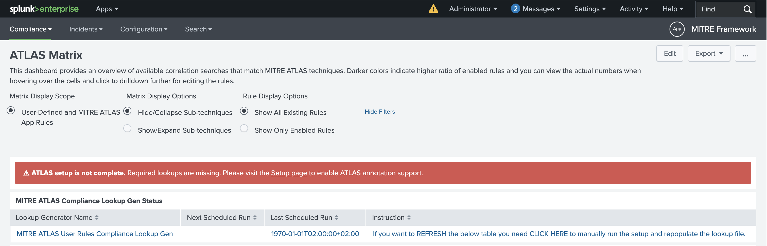
Task: Click the 1970-01-01T02:00:00+02:00 last run value
Action: click(315, 234)
